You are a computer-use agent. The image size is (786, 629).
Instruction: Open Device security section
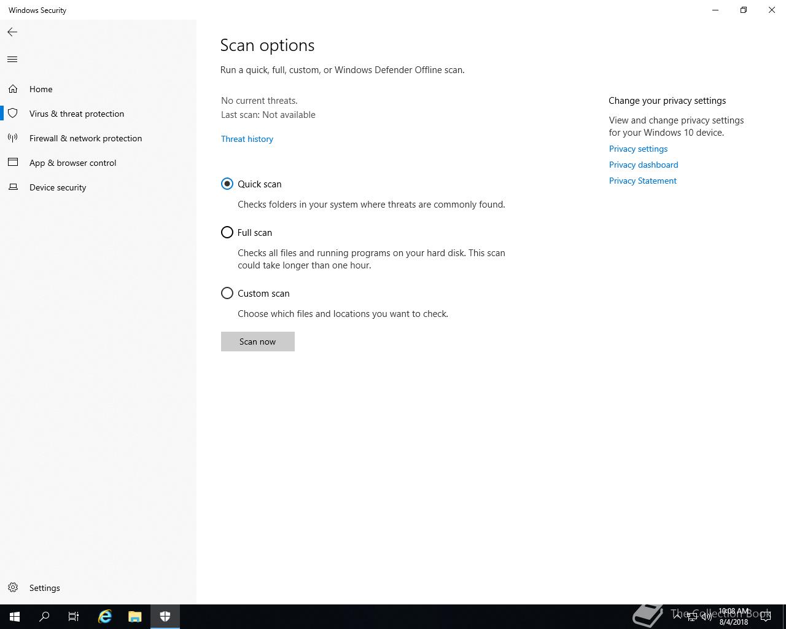(98, 187)
